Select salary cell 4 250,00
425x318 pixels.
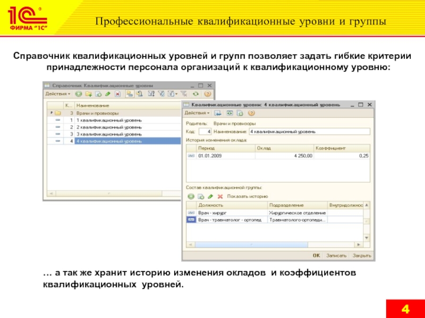tap(285, 156)
